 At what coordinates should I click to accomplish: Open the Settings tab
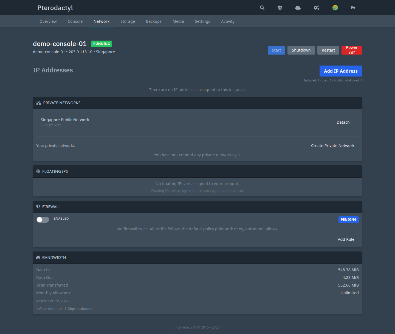tap(202, 21)
